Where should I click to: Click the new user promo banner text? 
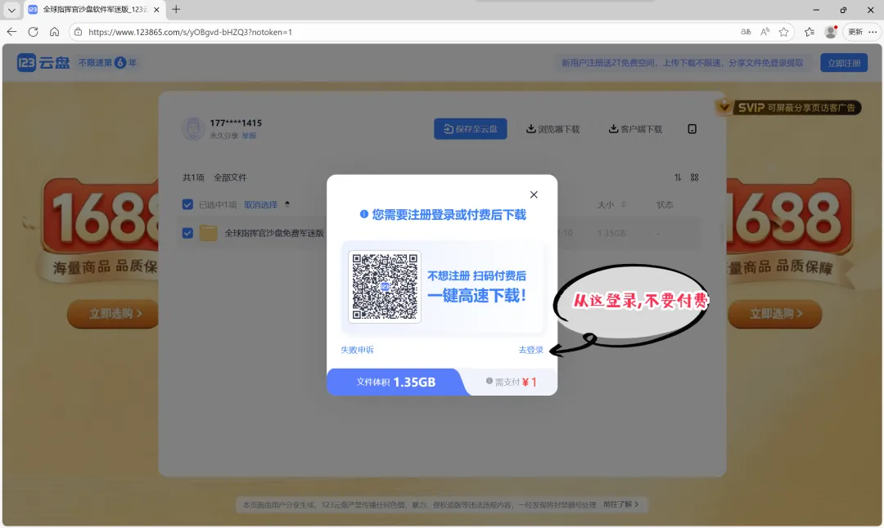[682, 63]
